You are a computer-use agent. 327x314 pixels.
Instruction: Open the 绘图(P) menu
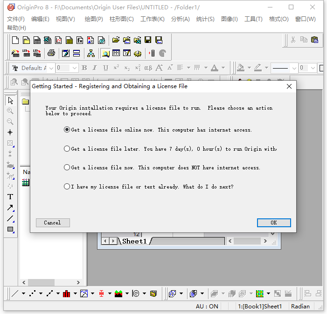(x=94, y=19)
